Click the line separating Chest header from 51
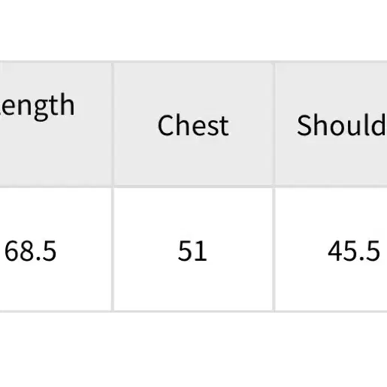This screenshot has width=387, height=387. point(193,187)
